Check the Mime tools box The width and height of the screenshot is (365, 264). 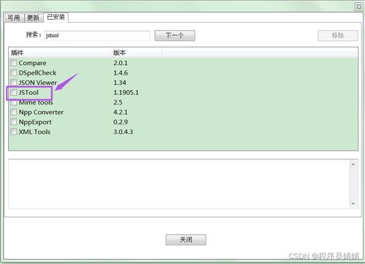tap(14, 102)
